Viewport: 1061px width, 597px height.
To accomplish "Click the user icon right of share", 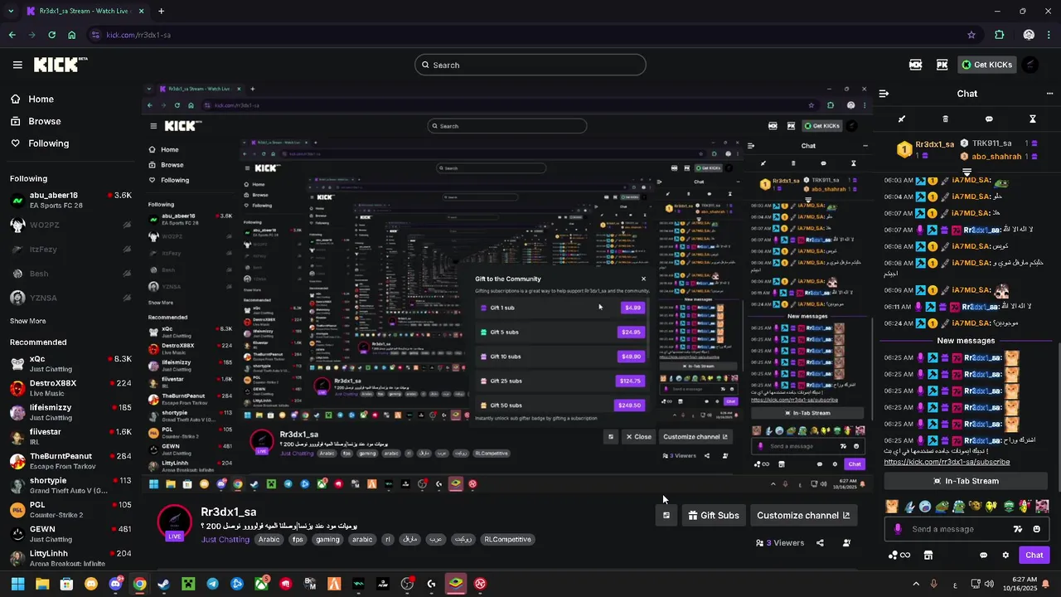I will [846, 543].
